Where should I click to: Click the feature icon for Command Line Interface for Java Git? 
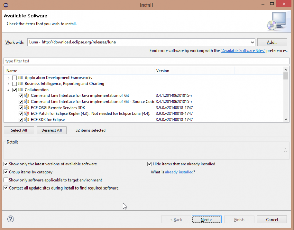pos(27,95)
